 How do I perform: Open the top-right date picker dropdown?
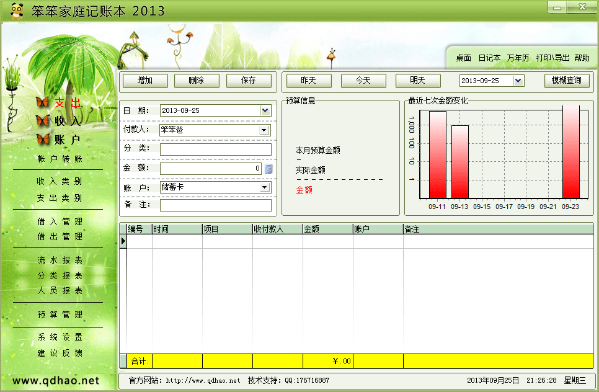(518, 81)
